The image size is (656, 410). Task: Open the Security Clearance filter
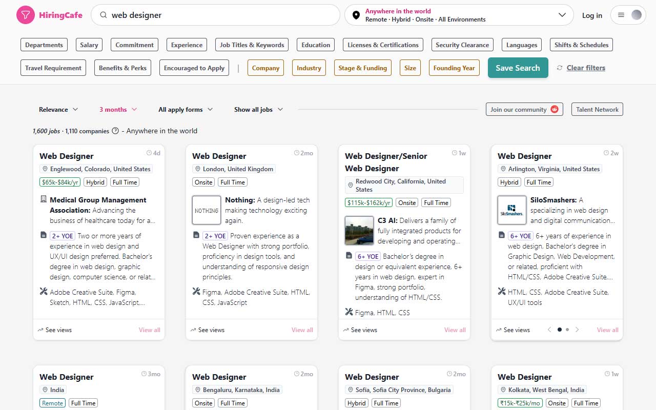tap(462, 45)
